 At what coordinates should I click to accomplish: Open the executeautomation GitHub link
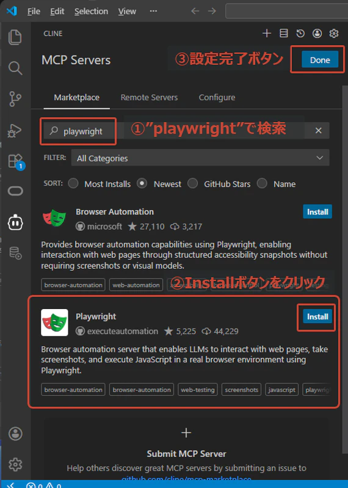pos(117,331)
